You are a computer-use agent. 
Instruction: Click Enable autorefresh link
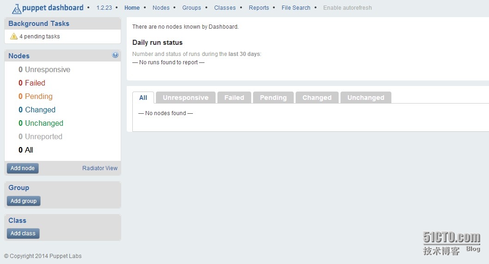[x=347, y=8]
